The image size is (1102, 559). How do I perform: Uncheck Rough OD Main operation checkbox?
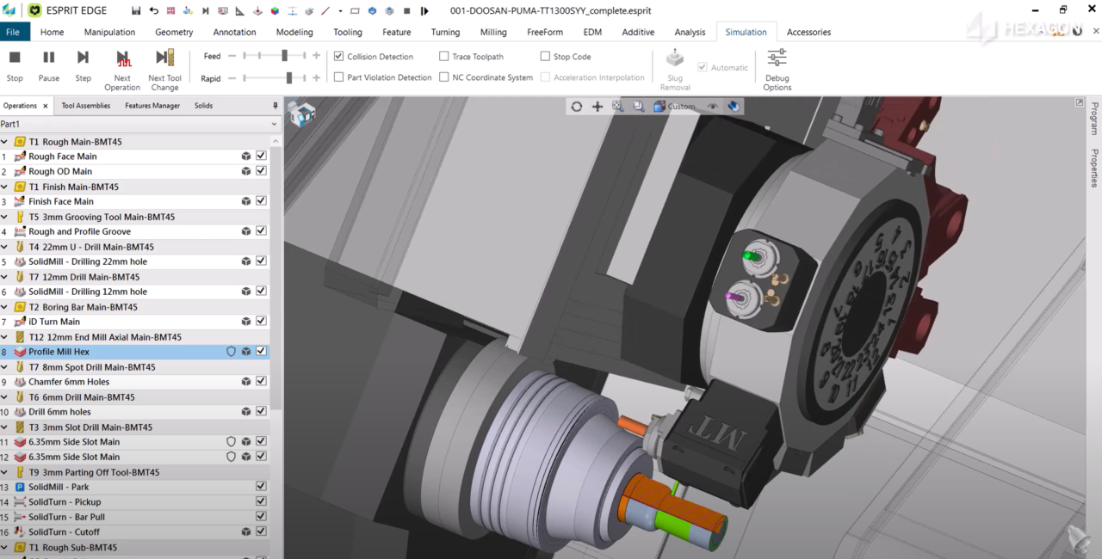[261, 171]
